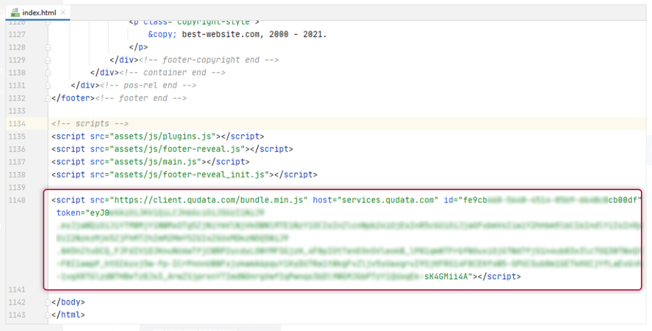Screen dimensions: 652x331
Task: Select the index.html editor tab
Action: point(38,12)
